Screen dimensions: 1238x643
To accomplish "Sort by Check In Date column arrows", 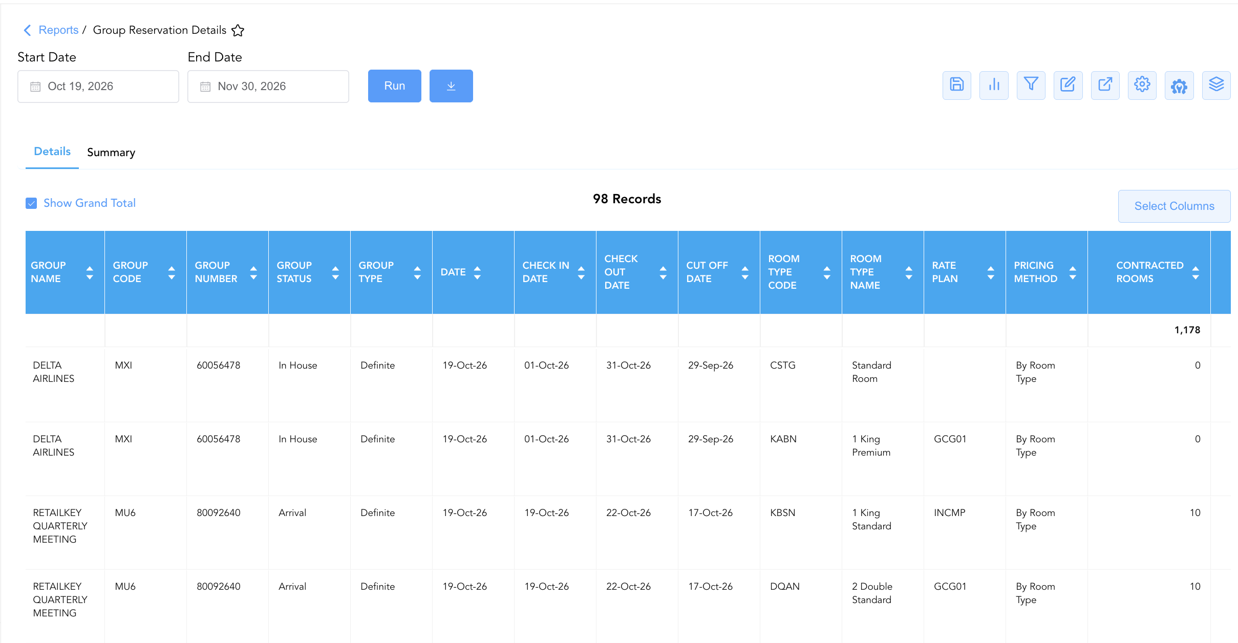I will point(581,272).
